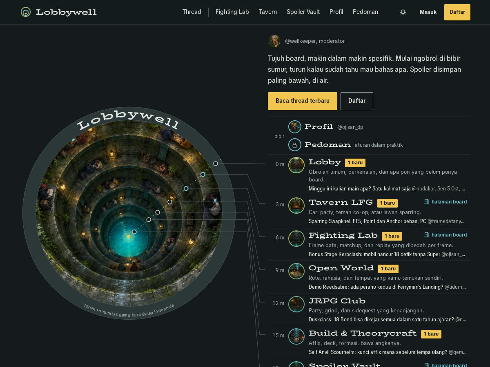Click the '@wellkeeper, moderator' byline text
The image size is (490, 367).
point(315,41)
